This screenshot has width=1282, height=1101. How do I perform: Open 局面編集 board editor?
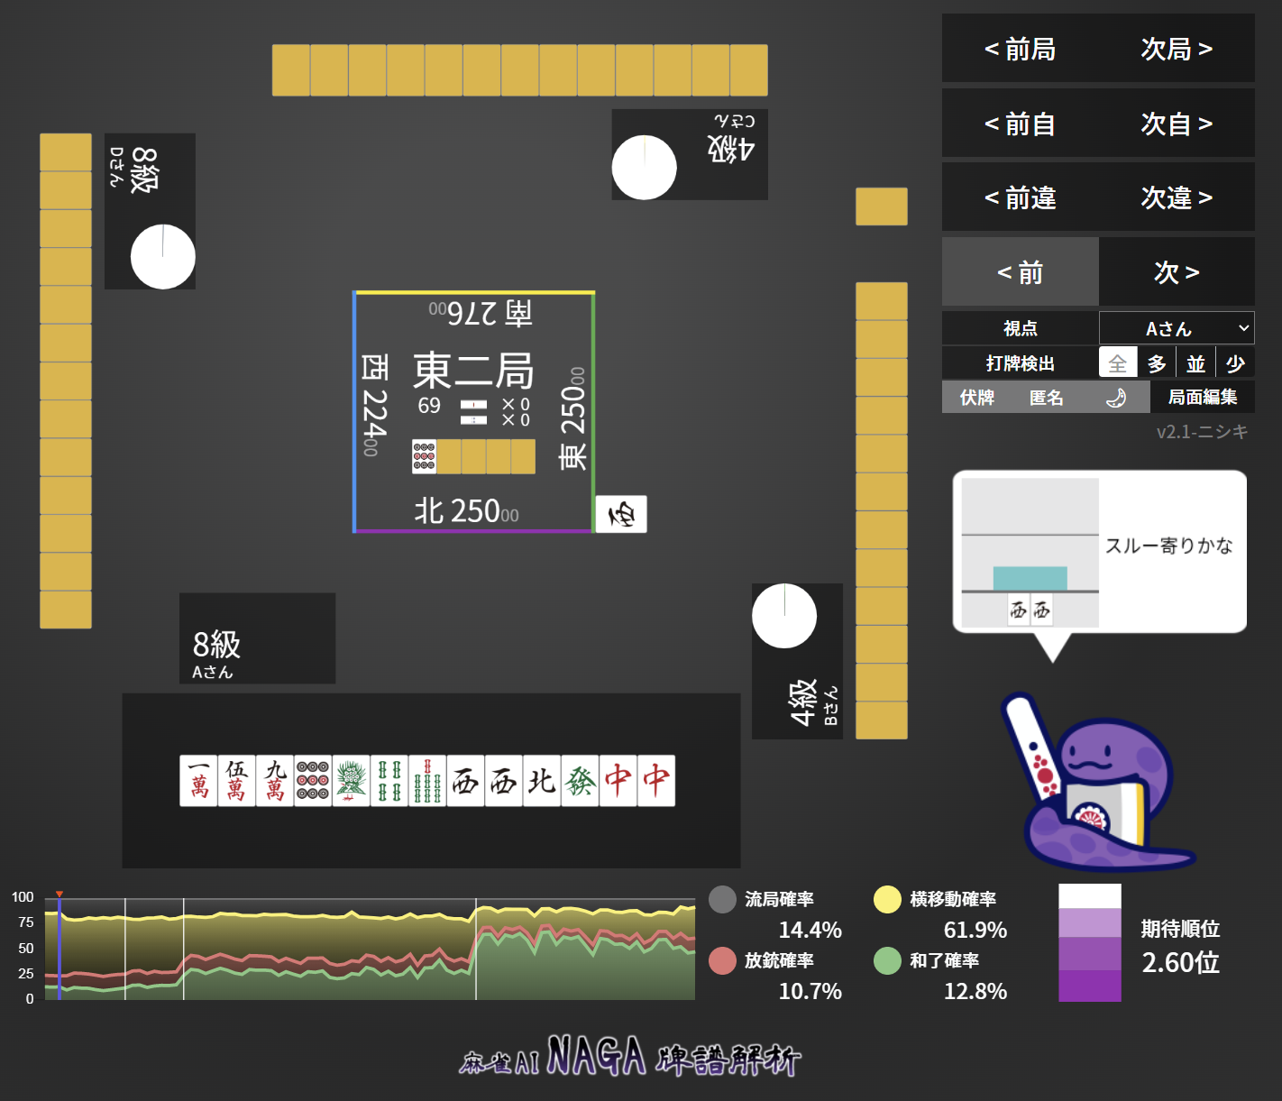click(x=1203, y=397)
